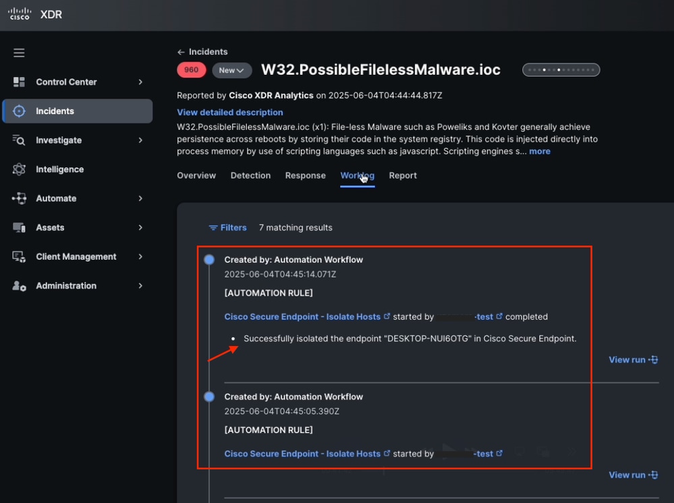Click View run for the 04:45:05 entry
This screenshot has width=674, height=503.
pos(633,475)
